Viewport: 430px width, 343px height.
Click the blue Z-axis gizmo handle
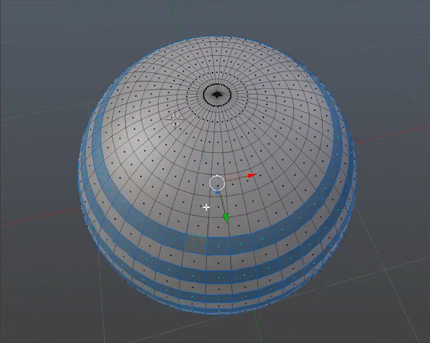218,193
